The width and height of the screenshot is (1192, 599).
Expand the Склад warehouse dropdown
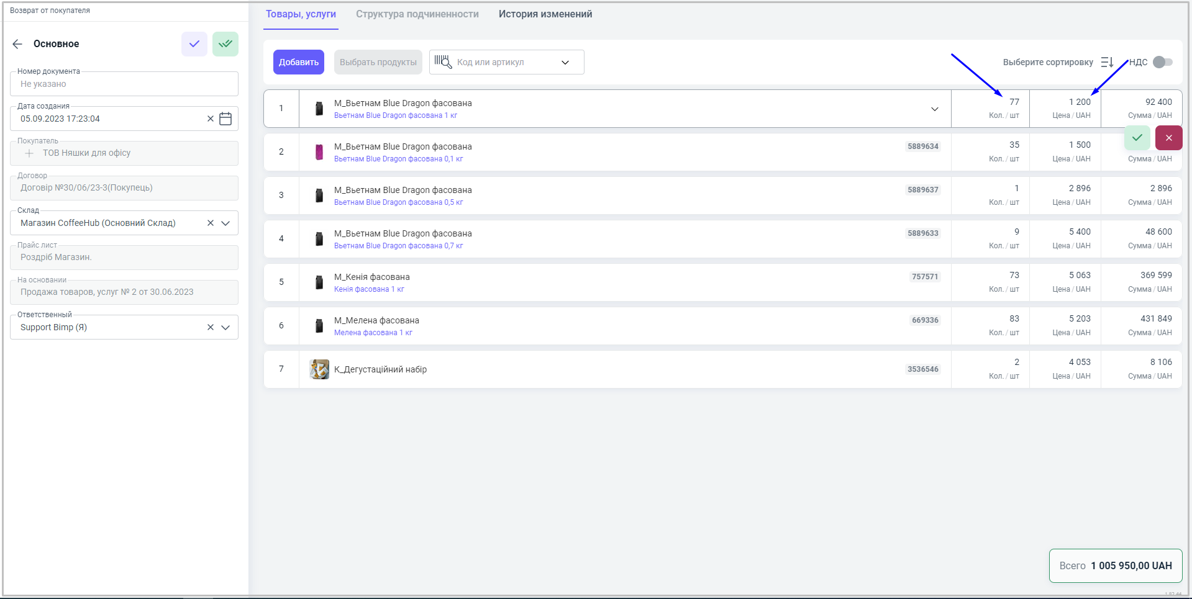[225, 223]
